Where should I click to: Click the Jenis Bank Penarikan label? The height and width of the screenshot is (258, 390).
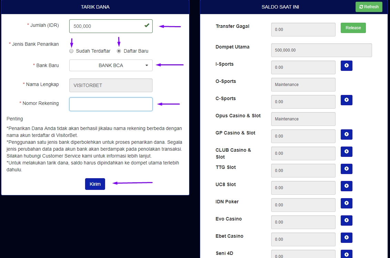35,44
